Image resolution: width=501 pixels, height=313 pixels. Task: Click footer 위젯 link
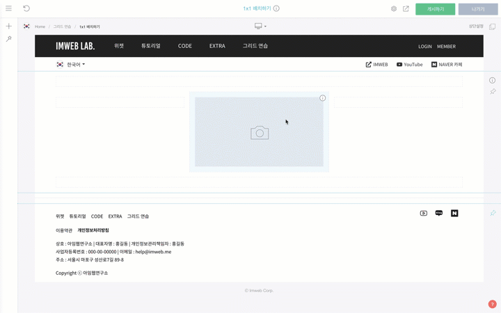[x=60, y=216]
